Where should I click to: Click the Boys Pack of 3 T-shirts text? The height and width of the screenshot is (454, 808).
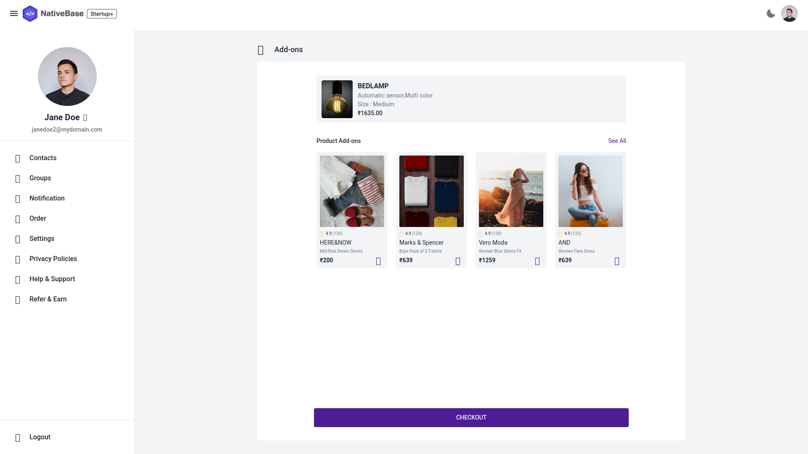tap(420, 251)
